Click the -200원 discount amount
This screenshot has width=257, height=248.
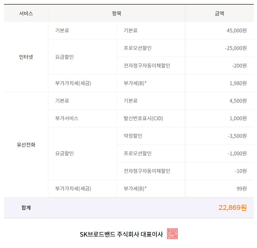pos(239,66)
